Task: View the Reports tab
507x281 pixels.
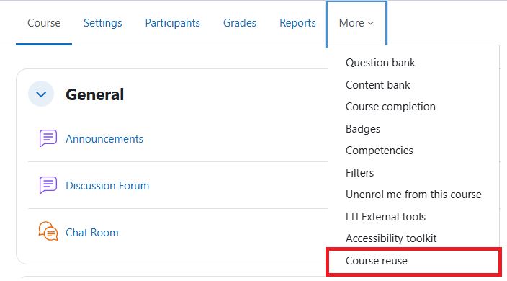Action: click(297, 23)
